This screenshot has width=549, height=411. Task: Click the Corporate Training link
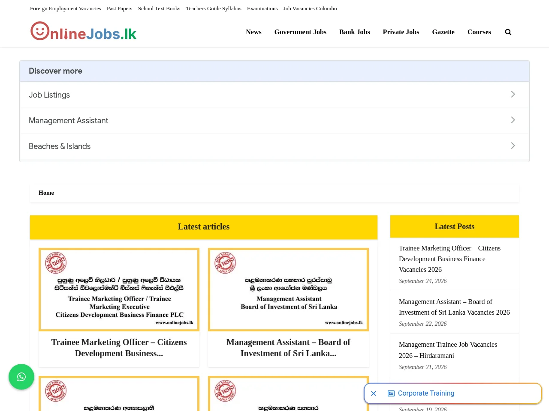pyautogui.click(x=426, y=393)
